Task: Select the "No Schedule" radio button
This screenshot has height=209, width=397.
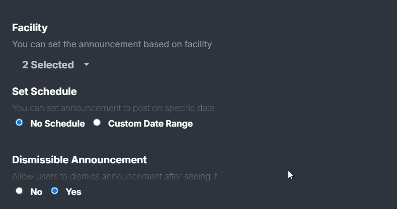Action: coord(19,123)
